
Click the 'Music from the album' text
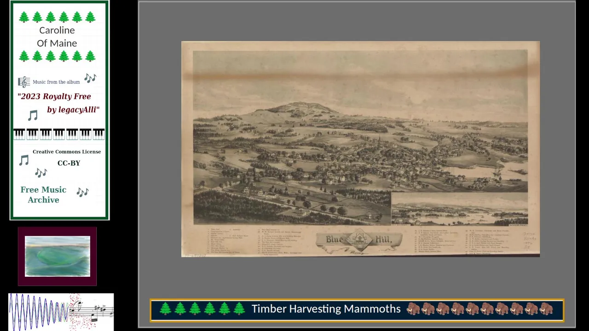[x=56, y=82]
